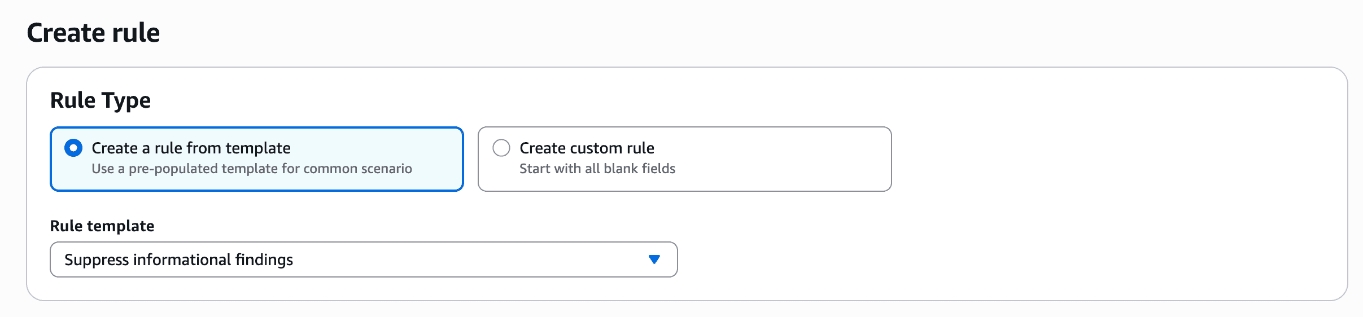1363x317 pixels.
Task: Select the "Create a rule from template" radio button
Action: pyautogui.click(x=73, y=148)
